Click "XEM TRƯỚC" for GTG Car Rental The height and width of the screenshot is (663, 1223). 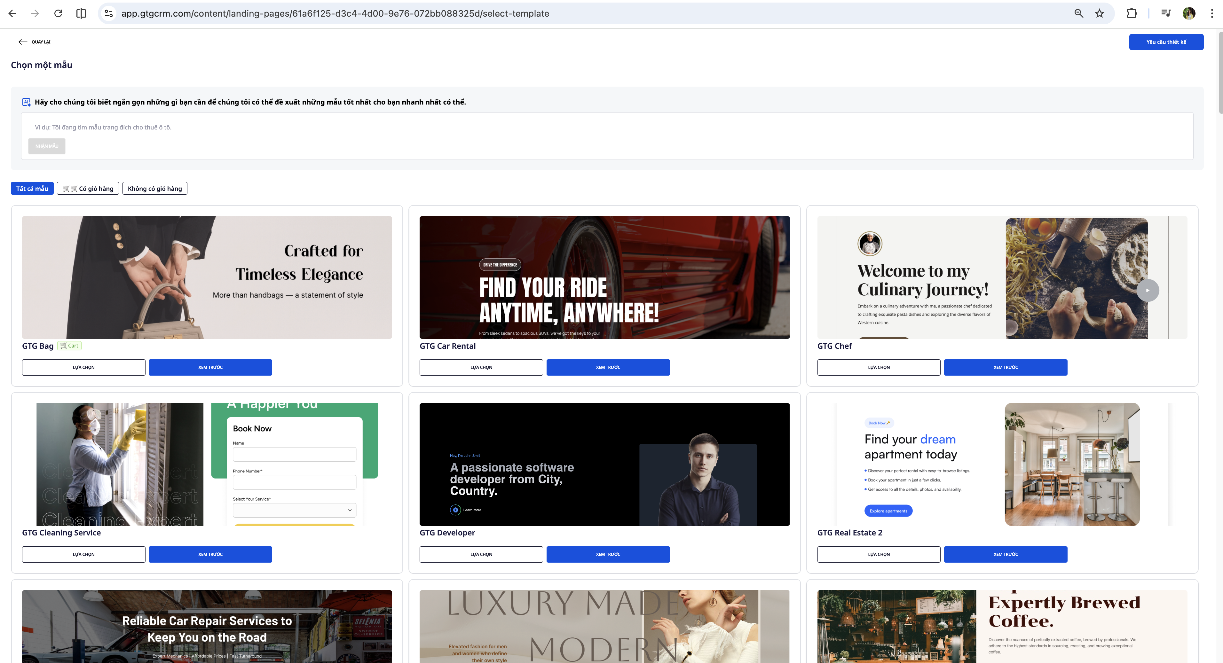[x=608, y=367]
